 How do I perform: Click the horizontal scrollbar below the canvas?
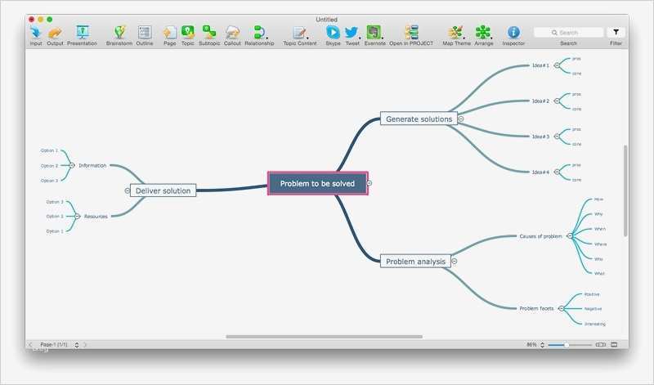tap(324, 337)
